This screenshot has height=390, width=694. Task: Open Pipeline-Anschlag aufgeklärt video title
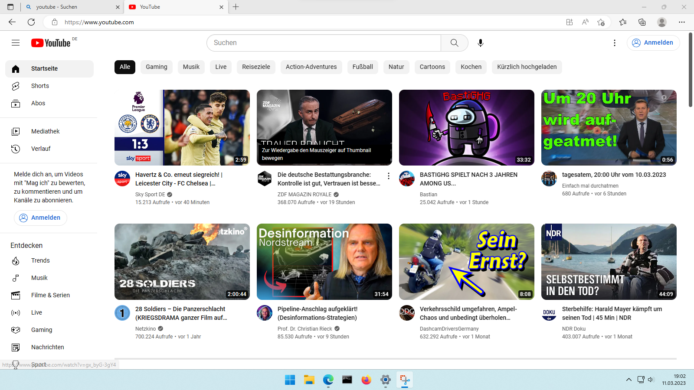click(x=318, y=313)
